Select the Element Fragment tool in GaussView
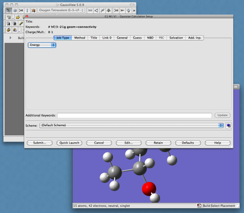Screen dimensions: 244x213 [9, 10]
